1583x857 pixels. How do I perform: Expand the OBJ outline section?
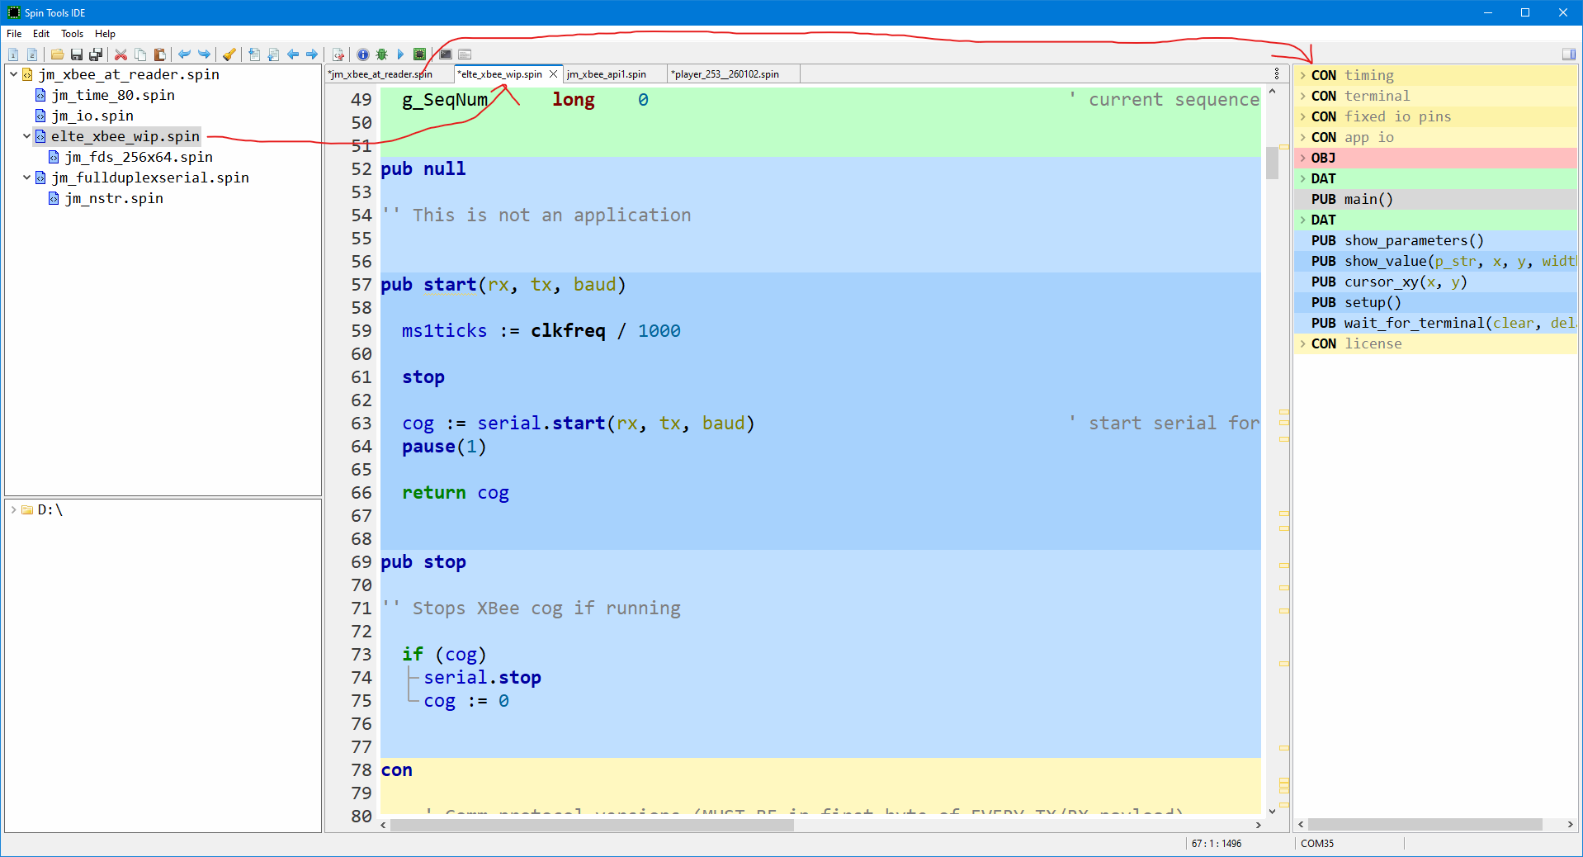coord(1303,158)
